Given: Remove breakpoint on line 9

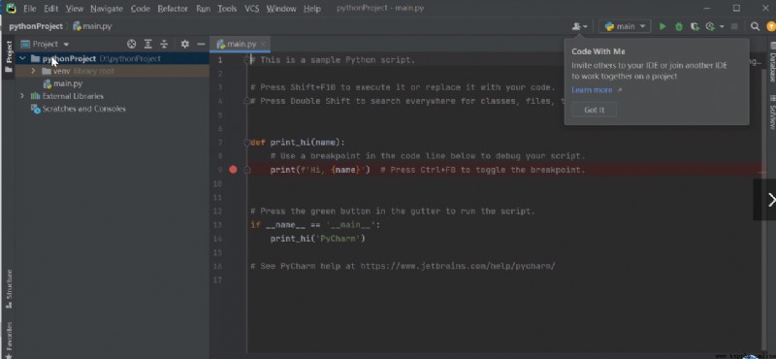Looking at the screenshot, I should pyautogui.click(x=233, y=170).
